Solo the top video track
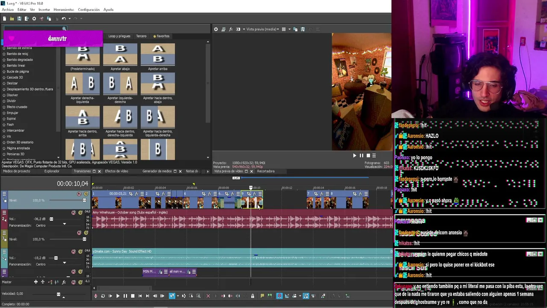This screenshot has width=547, height=308. click(86, 194)
